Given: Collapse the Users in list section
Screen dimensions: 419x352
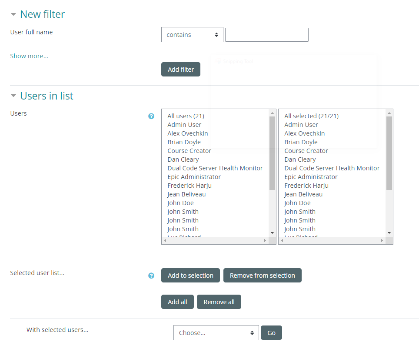Looking at the screenshot, I should point(13,96).
